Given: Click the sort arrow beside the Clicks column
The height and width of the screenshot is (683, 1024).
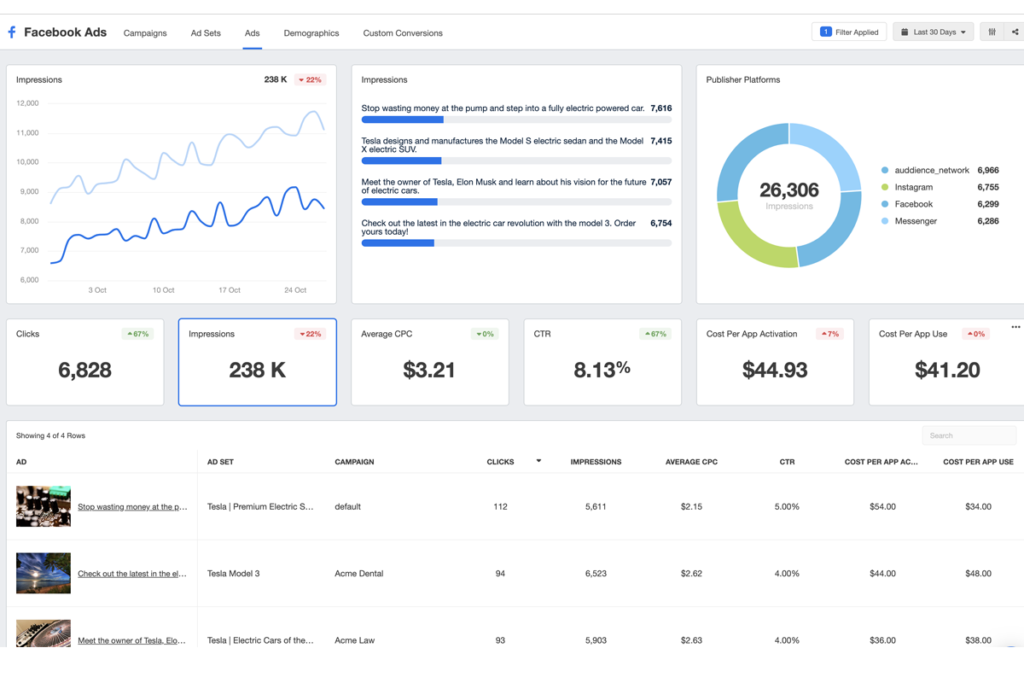Looking at the screenshot, I should (538, 461).
